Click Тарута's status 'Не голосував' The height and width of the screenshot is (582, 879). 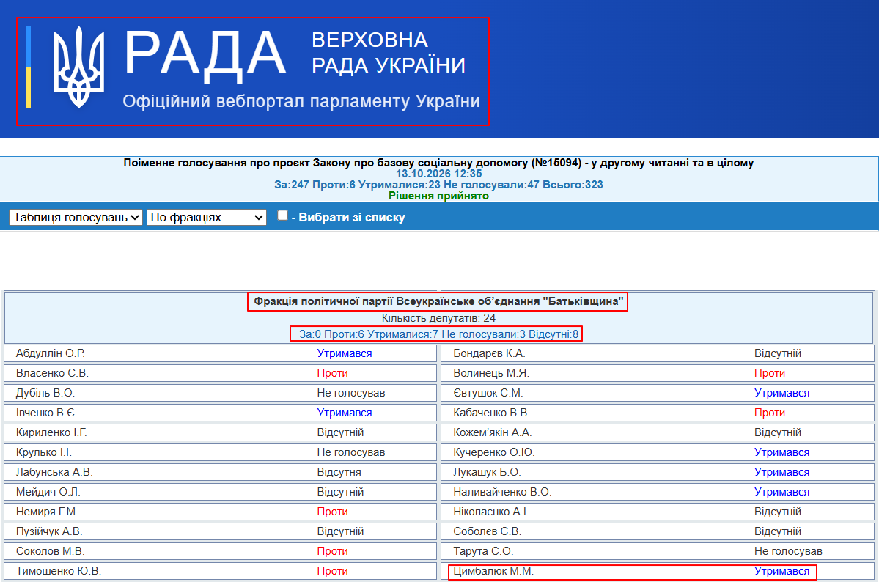click(x=788, y=551)
